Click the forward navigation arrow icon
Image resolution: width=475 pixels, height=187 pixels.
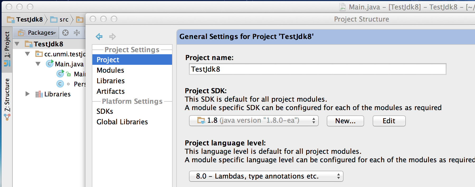point(112,37)
